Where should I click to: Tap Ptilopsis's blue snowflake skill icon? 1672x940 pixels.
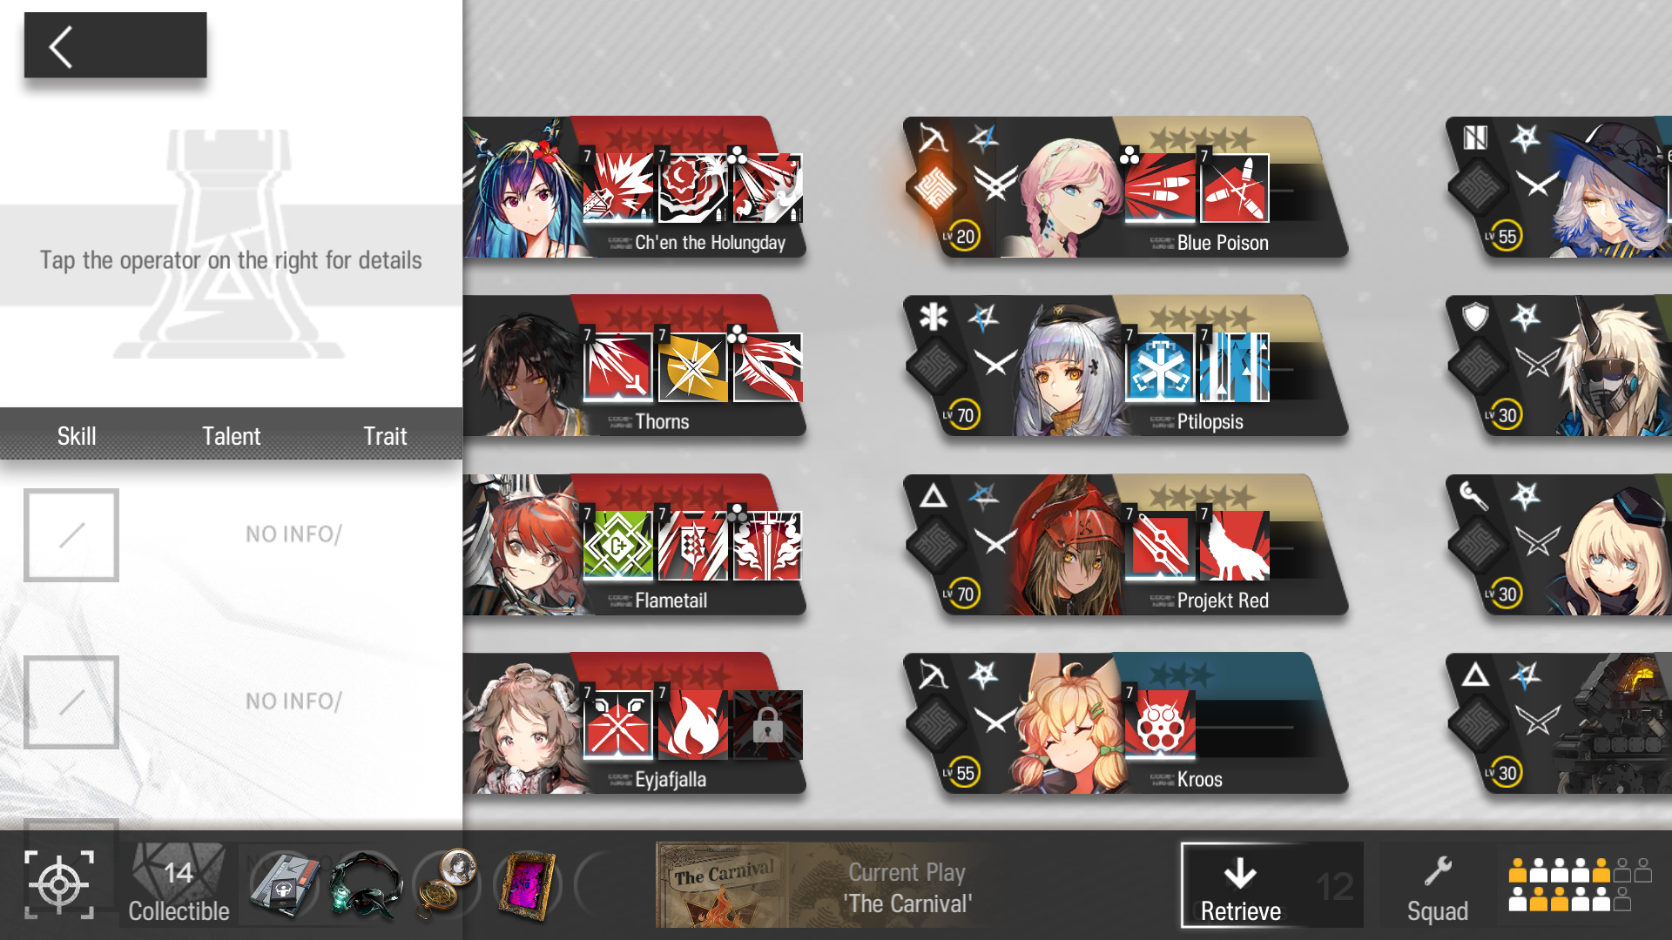tap(1160, 367)
